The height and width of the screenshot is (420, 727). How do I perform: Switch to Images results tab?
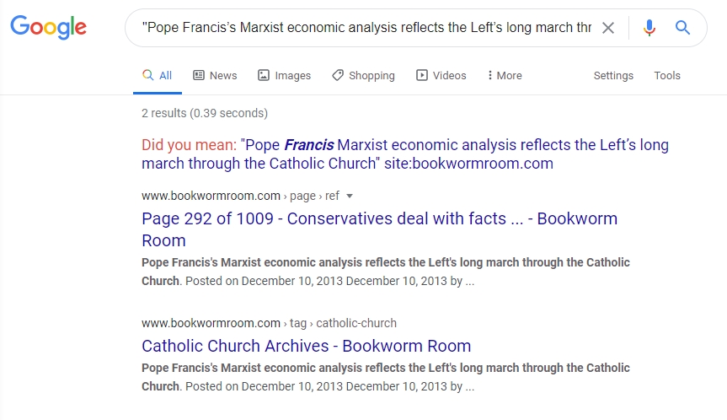pos(284,75)
